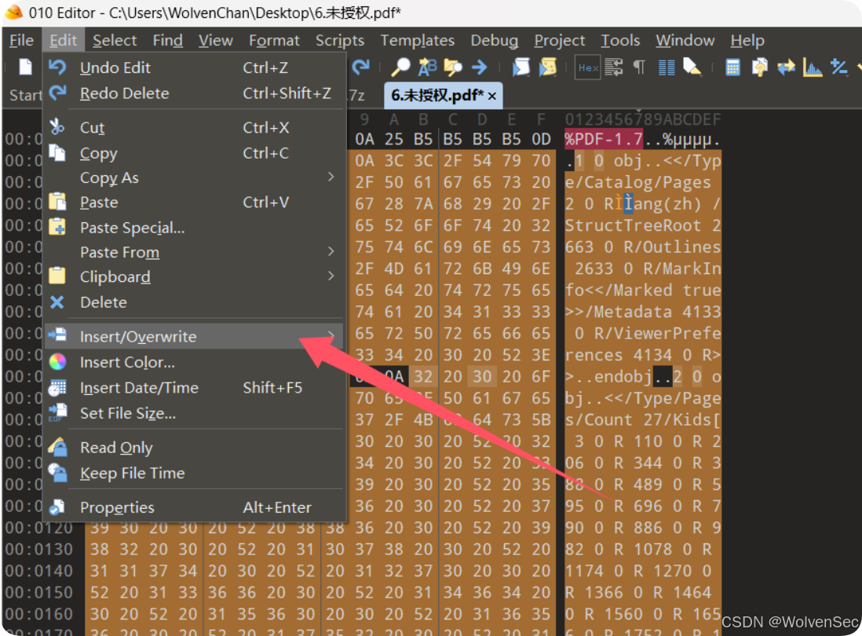This screenshot has width=862, height=636.
Task: Choose Set File Size... menu entry
Action: [x=194, y=413]
